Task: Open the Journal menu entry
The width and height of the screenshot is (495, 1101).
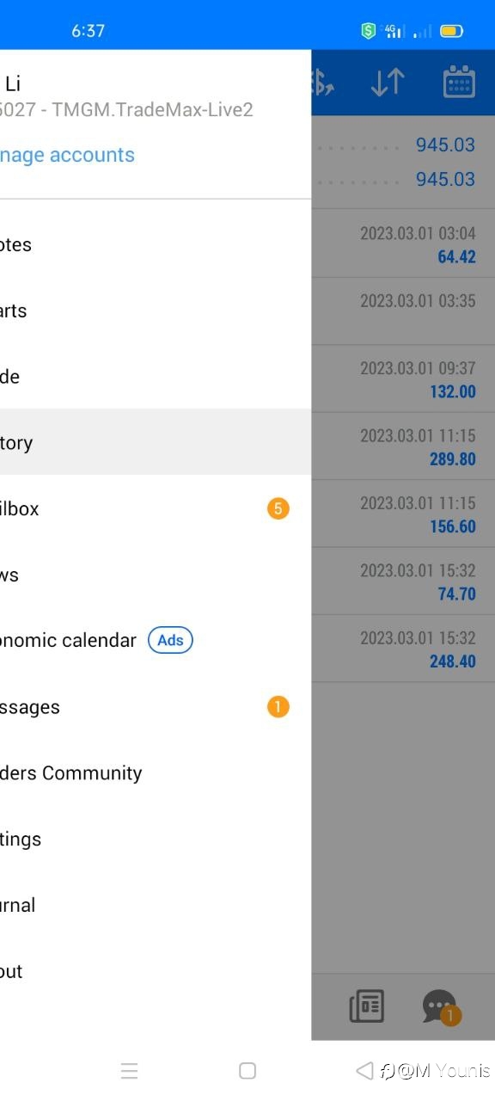Action: pyautogui.click(x=156, y=905)
